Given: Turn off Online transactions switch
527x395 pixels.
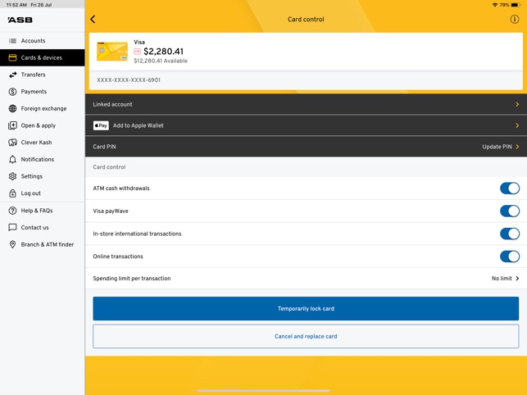Looking at the screenshot, I should [510, 257].
